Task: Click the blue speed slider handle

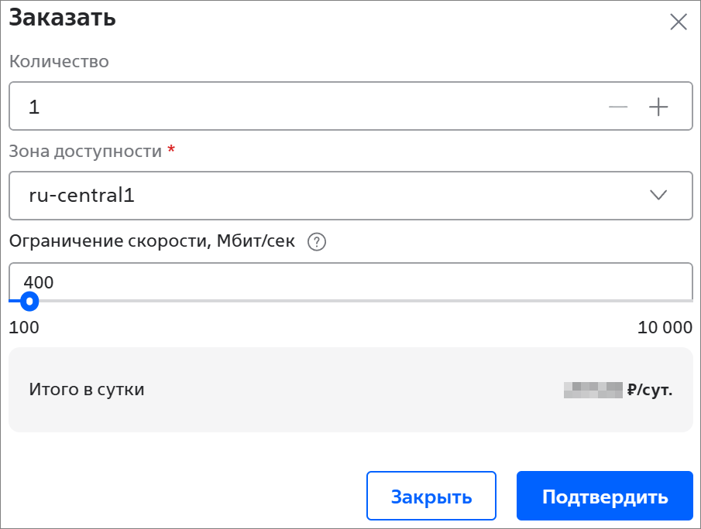Action: coord(29,301)
